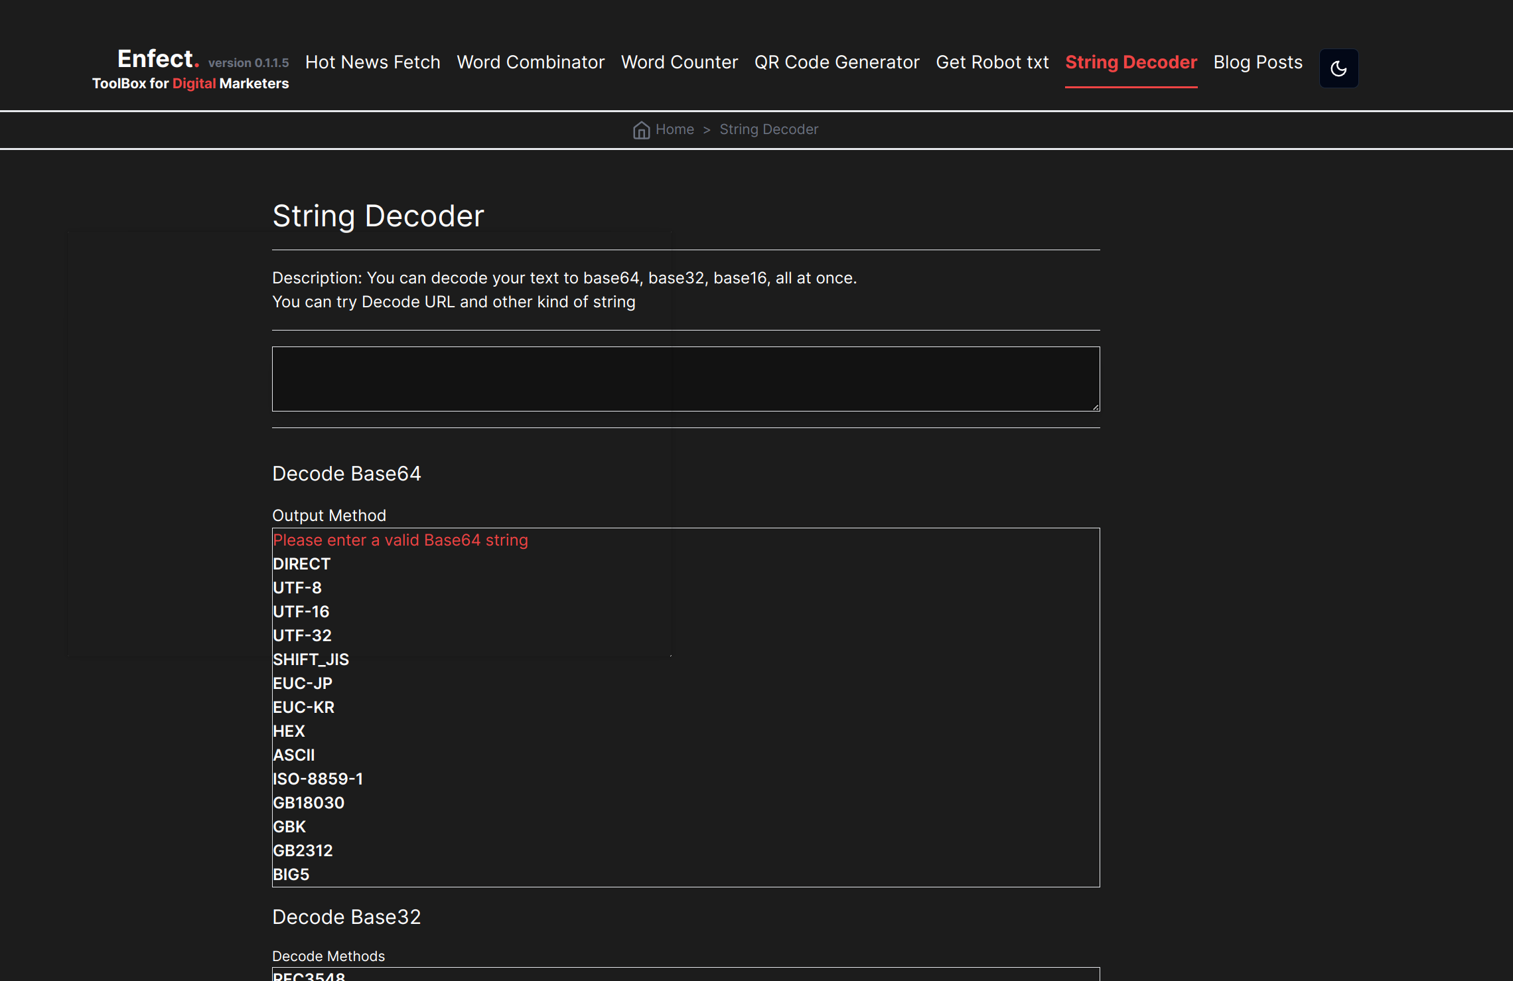Open the Hot News Fetch tool
This screenshot has height=981, width=1513.
pos(372,62)
